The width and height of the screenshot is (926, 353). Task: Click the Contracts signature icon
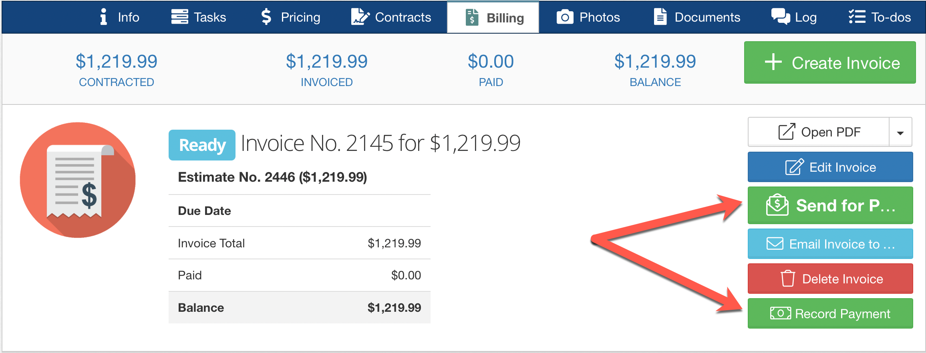point(360,17)
